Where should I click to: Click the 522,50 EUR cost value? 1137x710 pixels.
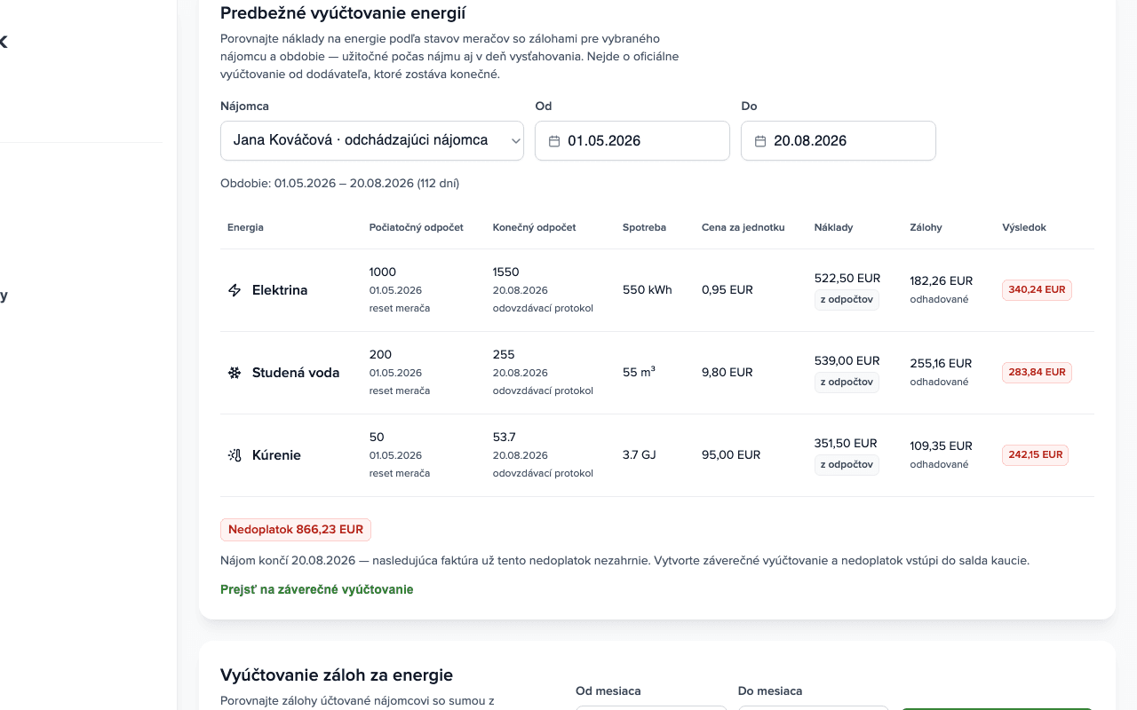click(847, 279)
